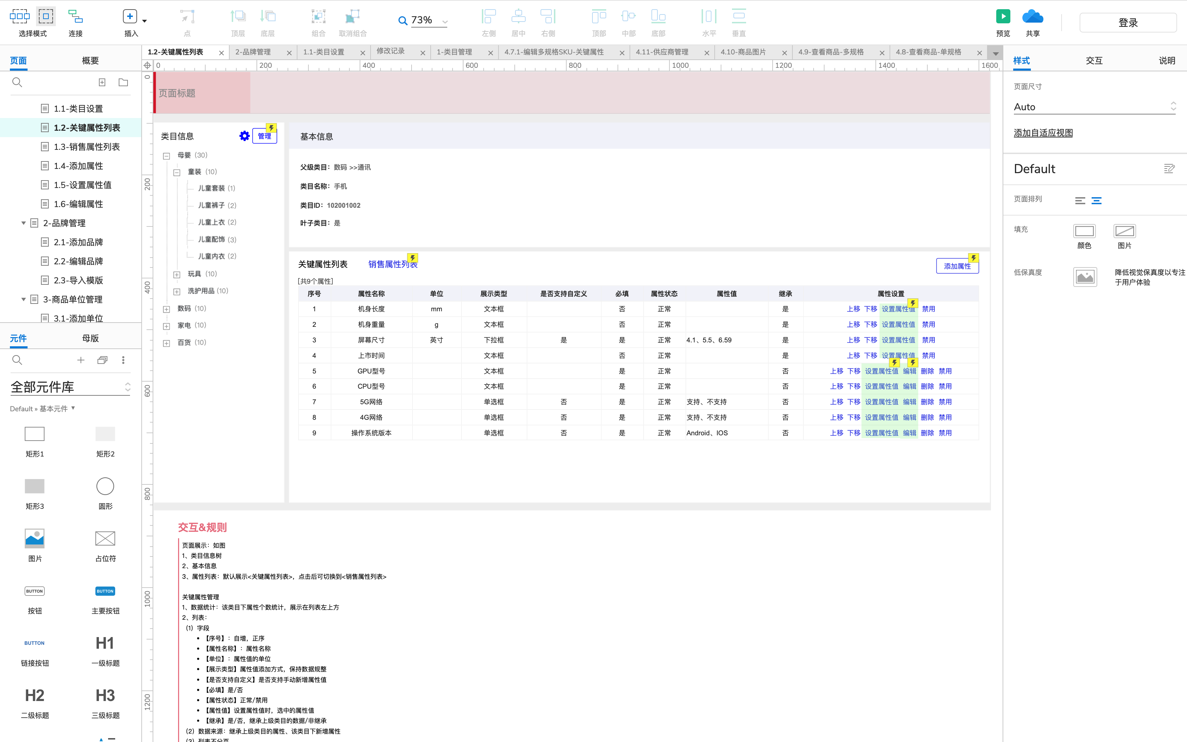Image resolution: width=1187 pixels, height=742 pixels.
Task: Switch to the 2-品牌管理 document tab
Action: tap(253, 52)
